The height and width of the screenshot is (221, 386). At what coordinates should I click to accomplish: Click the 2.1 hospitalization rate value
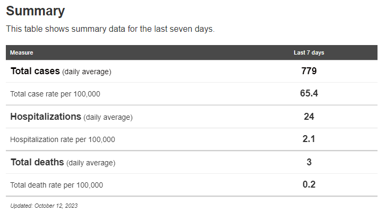click(309, 139)
